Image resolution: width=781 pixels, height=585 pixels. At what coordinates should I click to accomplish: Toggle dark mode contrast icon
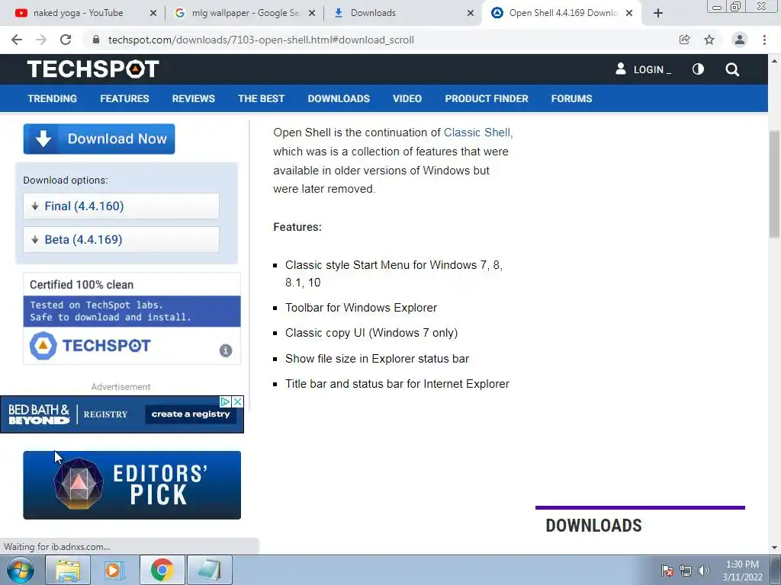click(x=698, y=69)
